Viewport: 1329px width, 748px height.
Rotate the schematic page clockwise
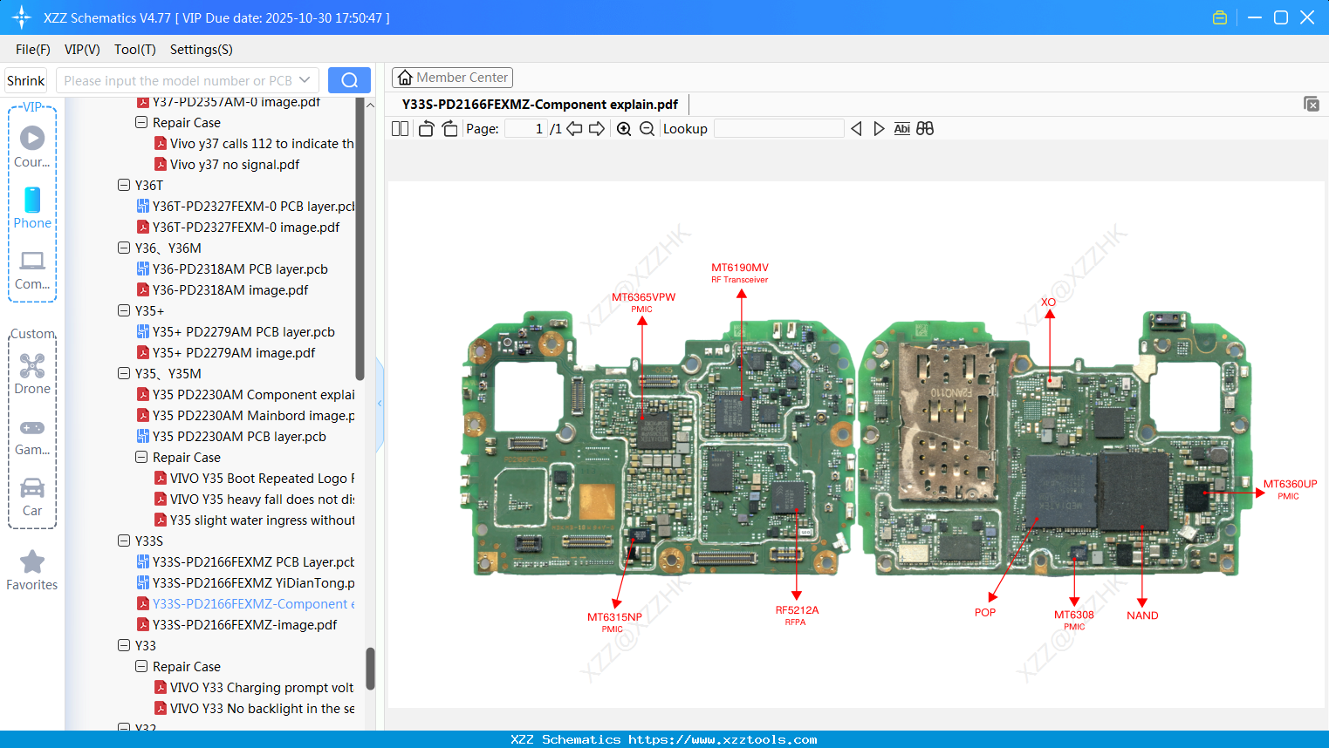449,127
